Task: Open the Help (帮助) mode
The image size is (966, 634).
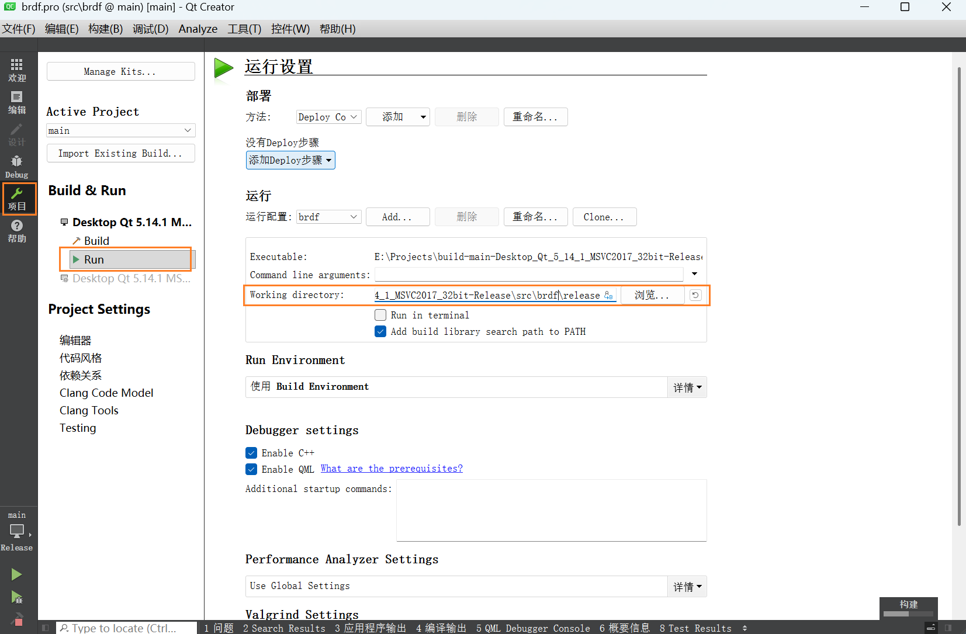Action: (x=16, y=231)
